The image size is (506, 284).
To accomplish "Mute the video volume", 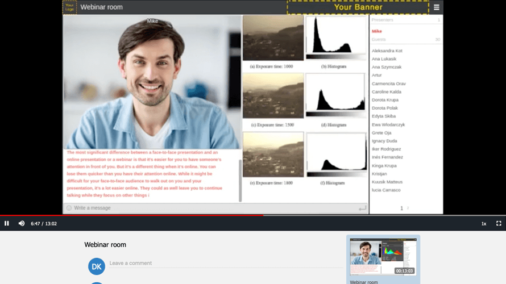I will [22, 224].
